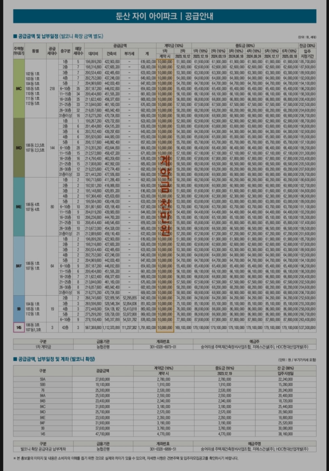Click the '84C' housing type cell
The image size is (329, 471).
click(19, 89)
